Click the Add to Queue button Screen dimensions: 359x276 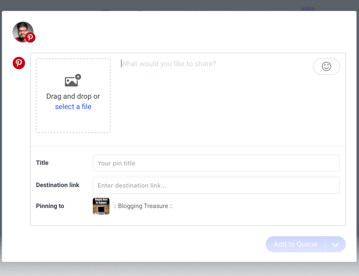[x=296, y=244]
